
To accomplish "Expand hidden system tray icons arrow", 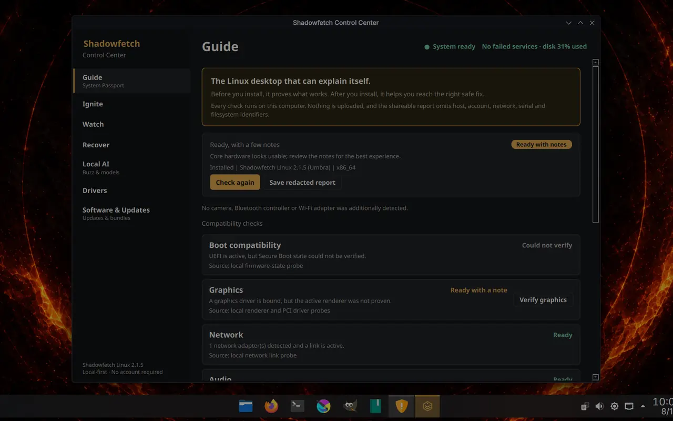I will pyautogui.click(x=643, y=406).
